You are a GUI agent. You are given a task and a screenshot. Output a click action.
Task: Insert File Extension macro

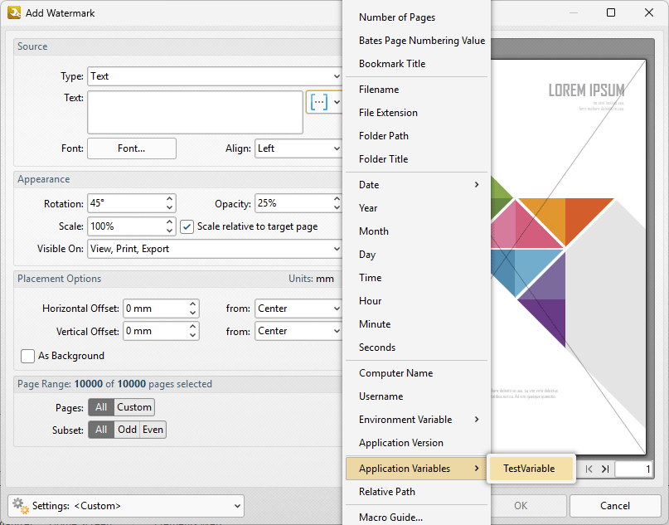click(416, 113)
